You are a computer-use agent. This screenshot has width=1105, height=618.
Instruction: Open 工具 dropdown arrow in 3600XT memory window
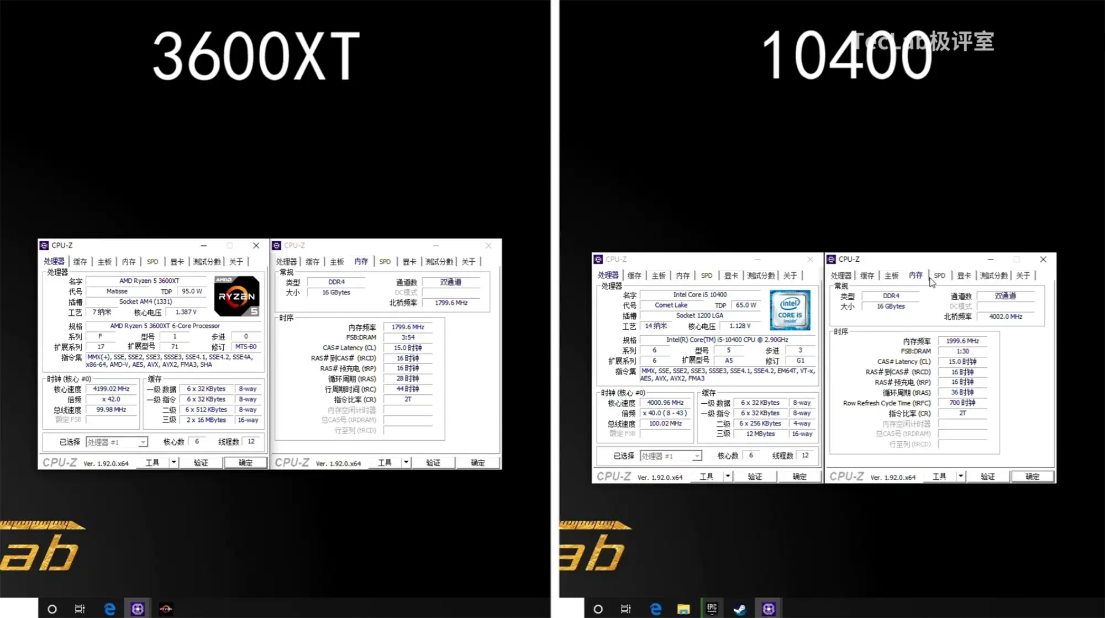406,462
